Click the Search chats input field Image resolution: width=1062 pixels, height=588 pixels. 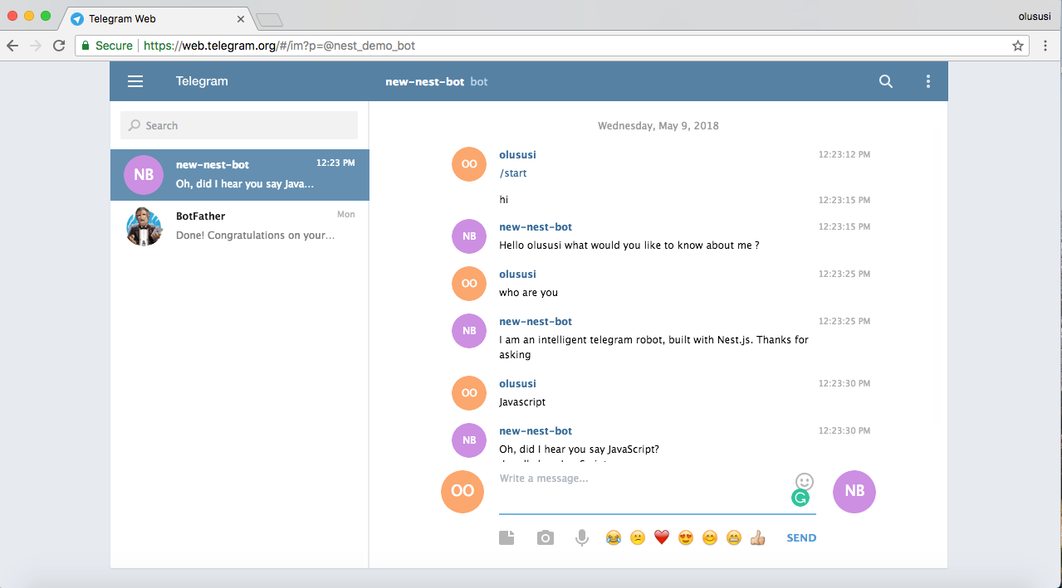[239, 125]
